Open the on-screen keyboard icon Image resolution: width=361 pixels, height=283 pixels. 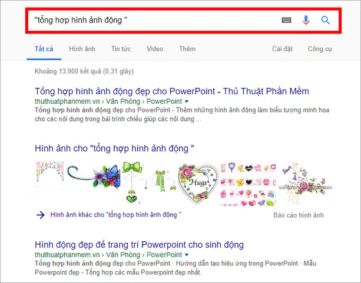pyautogui.click(x=286, y=20)
